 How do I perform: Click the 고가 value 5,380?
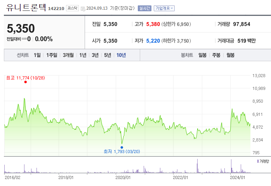[x=153, y=24]
